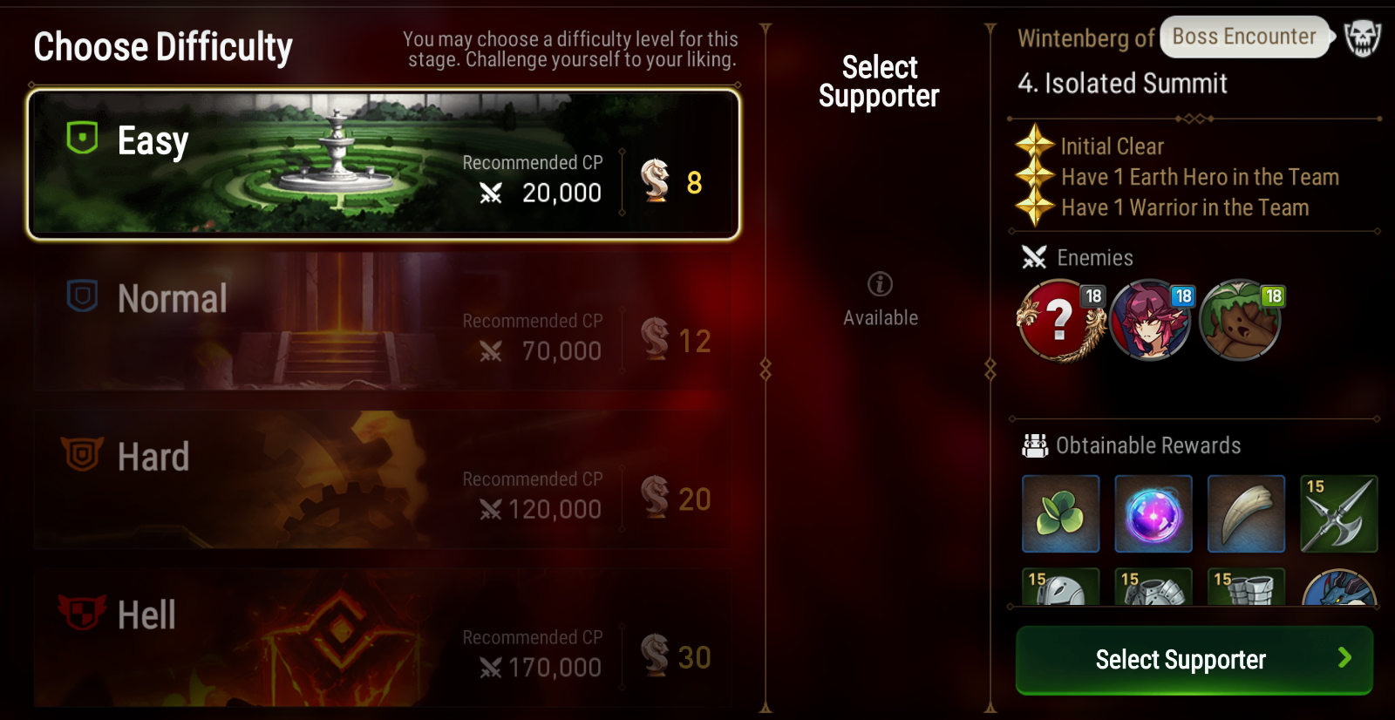Screen dimensions: 1395x720
Task: Choose the Hard difficulty option
Action: (x=384, y=479)
